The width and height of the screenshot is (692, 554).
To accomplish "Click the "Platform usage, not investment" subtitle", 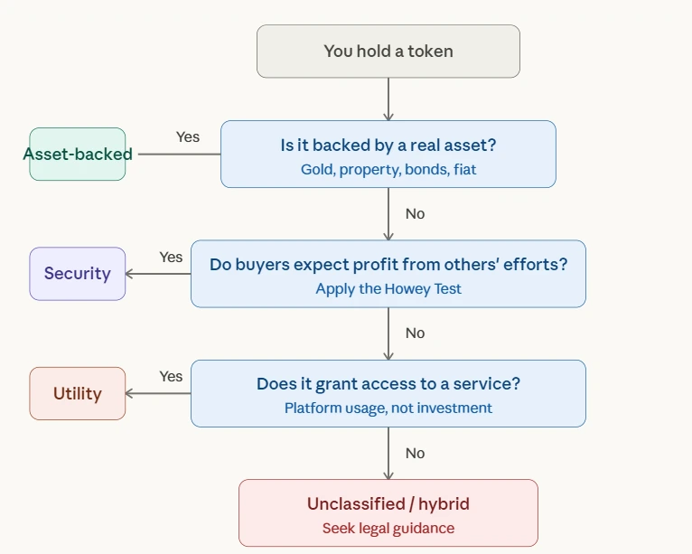I will pyautogui.click(x=388, y=408).
